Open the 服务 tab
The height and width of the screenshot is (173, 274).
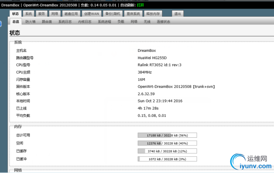pos(42,14)
